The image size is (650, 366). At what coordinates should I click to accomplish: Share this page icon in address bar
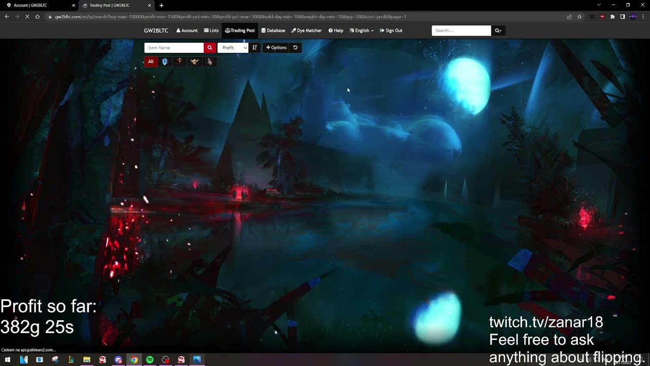pos(569,17)
